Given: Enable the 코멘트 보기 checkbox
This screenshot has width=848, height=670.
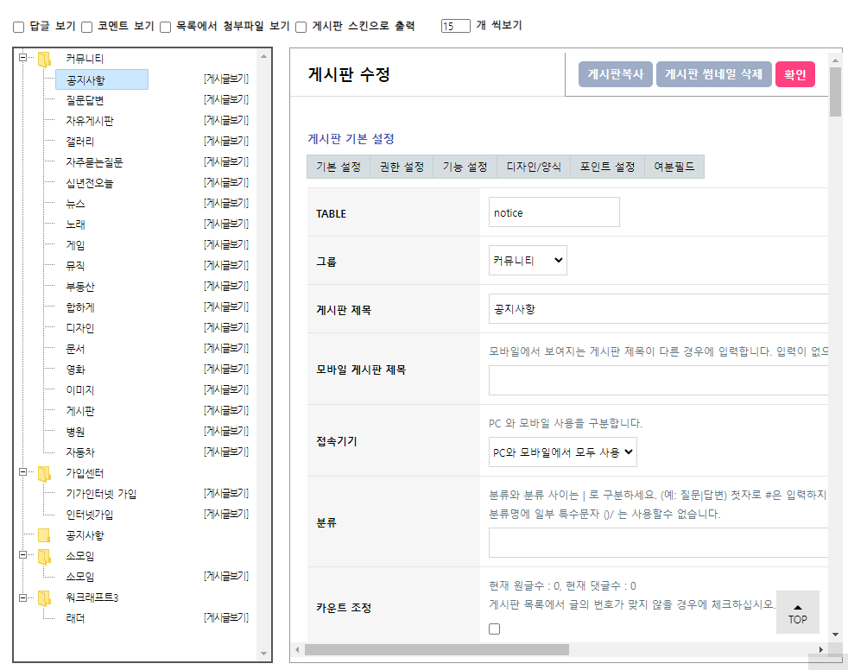Looking at the screenshot, I should click(86, 27).
